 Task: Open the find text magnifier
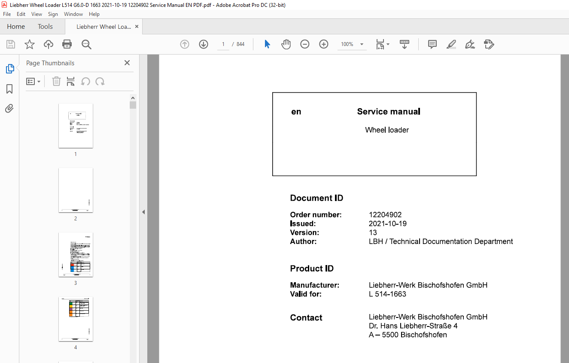pyautogui.click(x=86, y=44)
